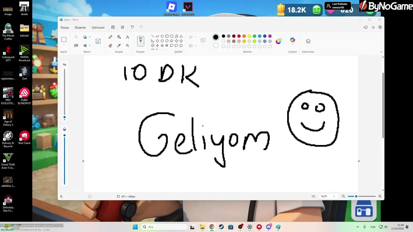The height and width of the screenshot is (232, 413).
Task: Open the Görünüm menu
Action: click(98, 27)
